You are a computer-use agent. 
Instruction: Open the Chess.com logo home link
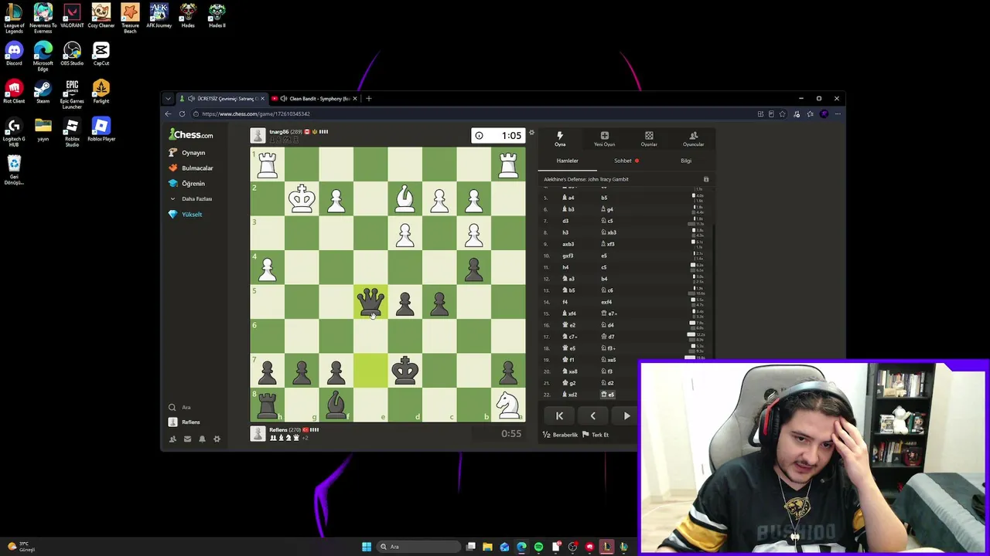(193, 135)
